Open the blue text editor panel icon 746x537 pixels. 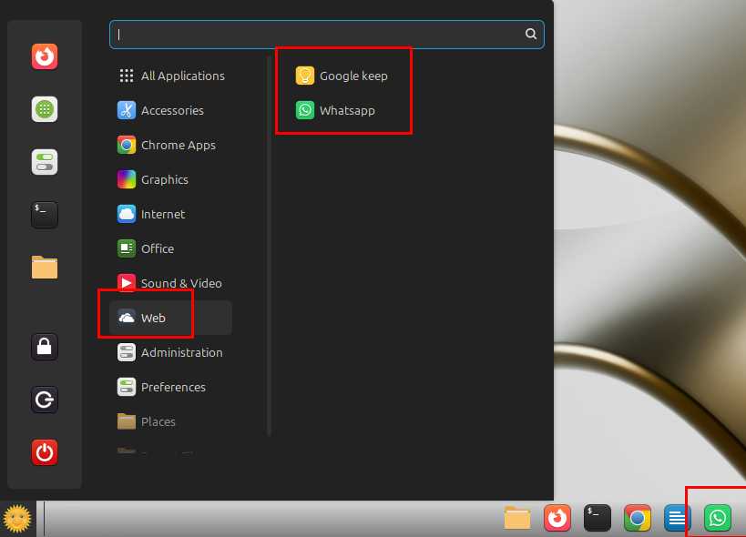(677, 518)
